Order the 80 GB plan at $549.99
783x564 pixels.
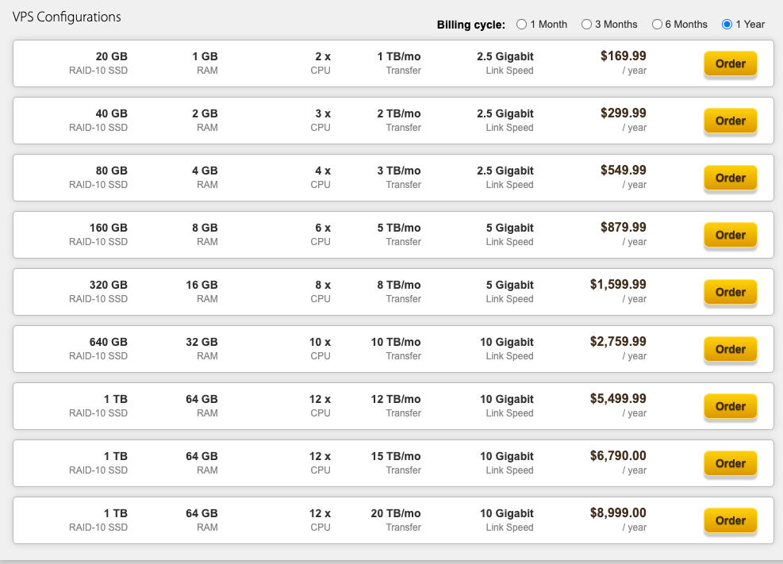[x=730, y=178]
